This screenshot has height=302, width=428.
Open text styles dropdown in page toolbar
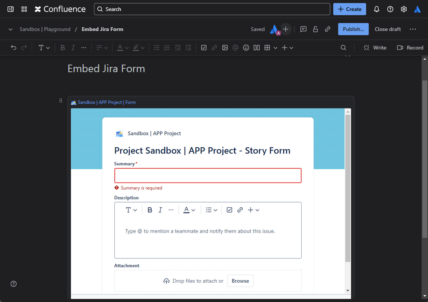pyautogui.click(x=44, y=48)
